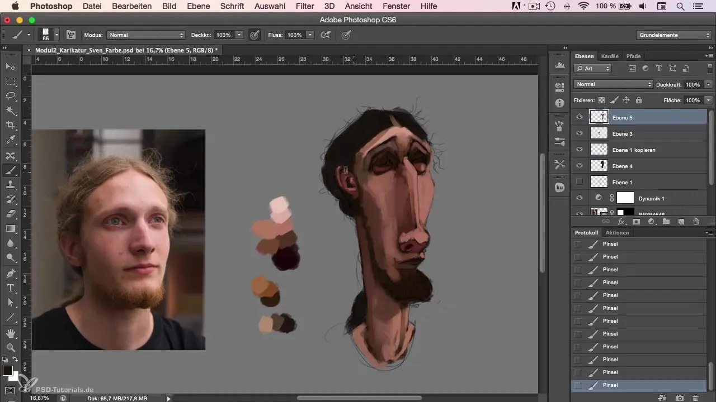Image resolution: width=716 pixels, height=402 pixels.
Task: Set history brush source on first Pinsel state
Action: [x=578, y=244]
